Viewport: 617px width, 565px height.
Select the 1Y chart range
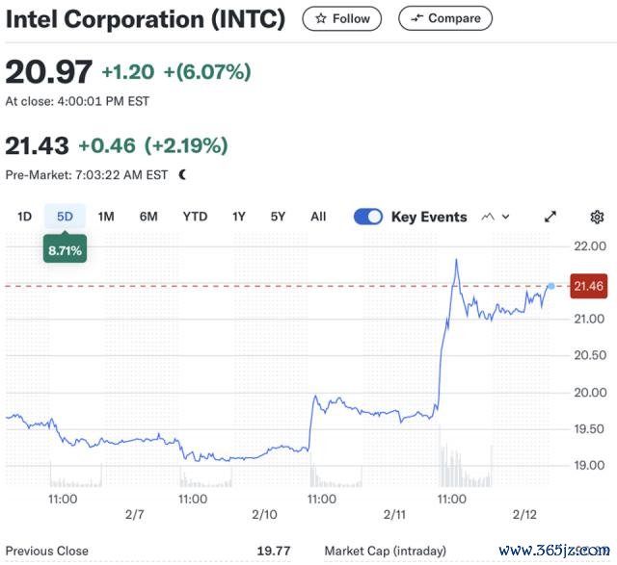pos(238,217)
